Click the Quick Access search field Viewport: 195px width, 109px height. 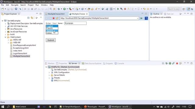[173, 9]
